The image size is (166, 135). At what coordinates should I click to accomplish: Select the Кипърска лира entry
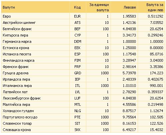15,35
